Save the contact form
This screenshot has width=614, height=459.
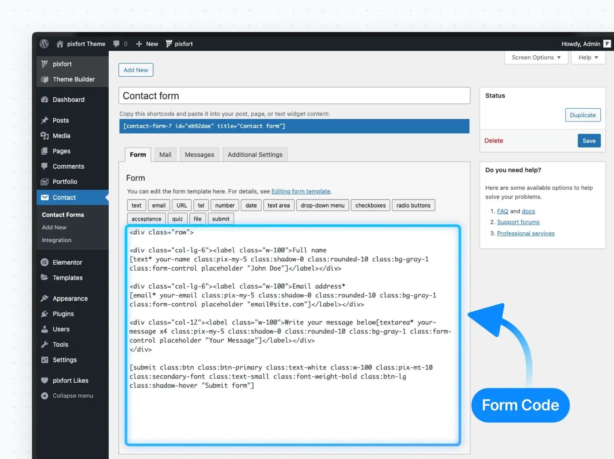(589, 141)
